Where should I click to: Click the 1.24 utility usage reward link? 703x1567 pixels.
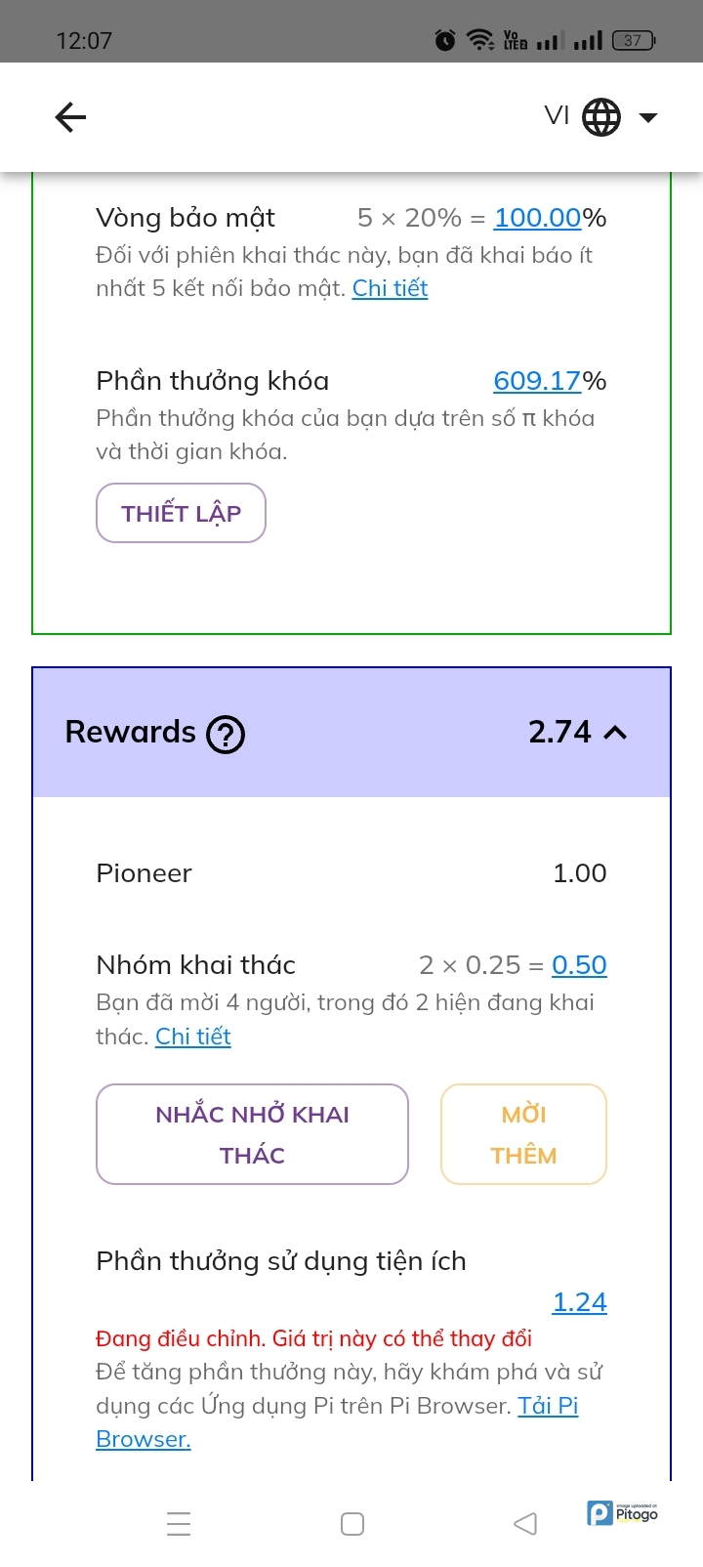tap(579, 1302)
